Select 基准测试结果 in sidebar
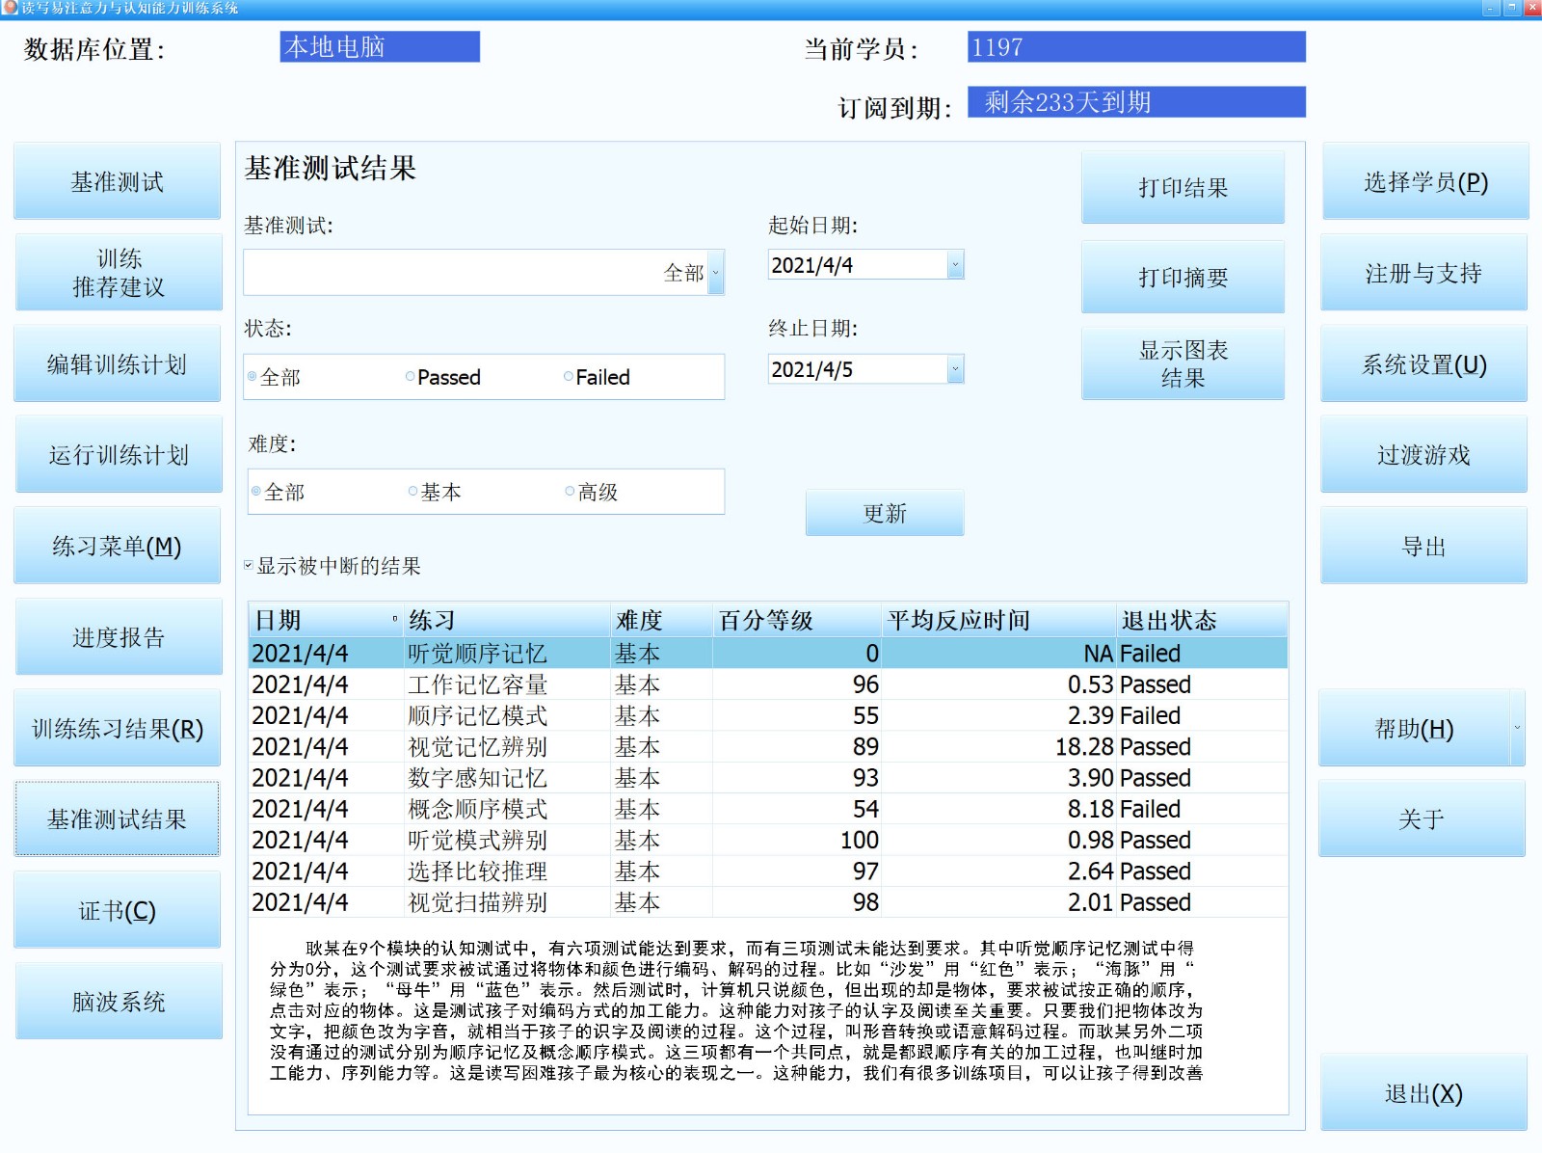Screen dimensions: 1542x1153 pyautogui.click(x=118, y=818)
